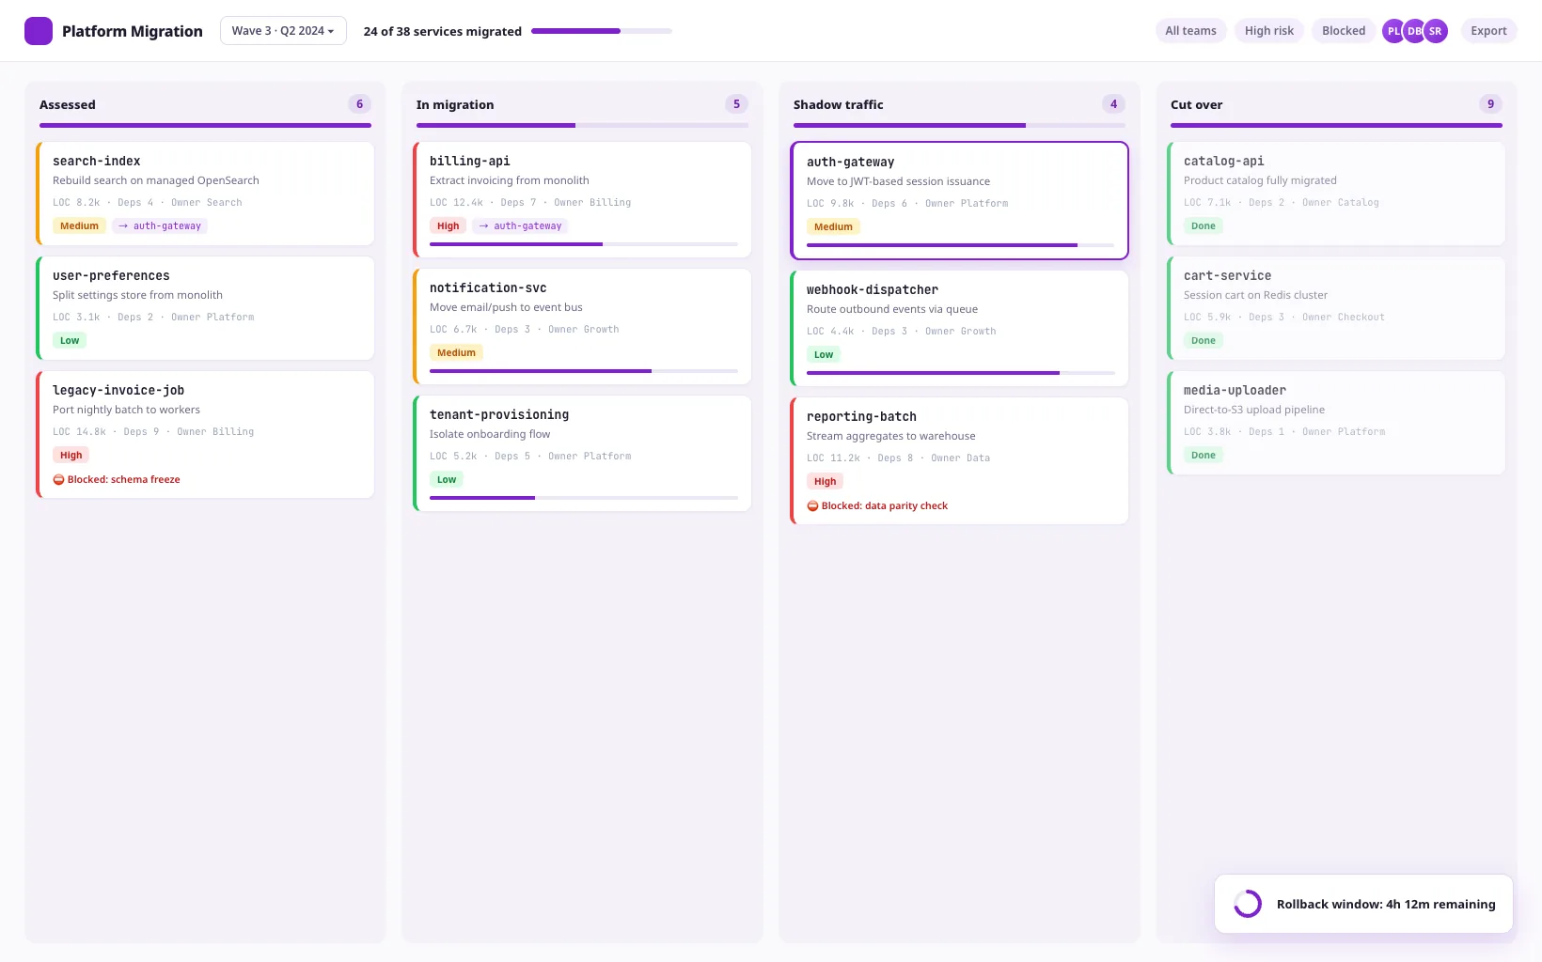The width and height of the screenshot is (1542, 962).
Task: Click the Shadow traffic column count badge
Action: point(1113,104)
